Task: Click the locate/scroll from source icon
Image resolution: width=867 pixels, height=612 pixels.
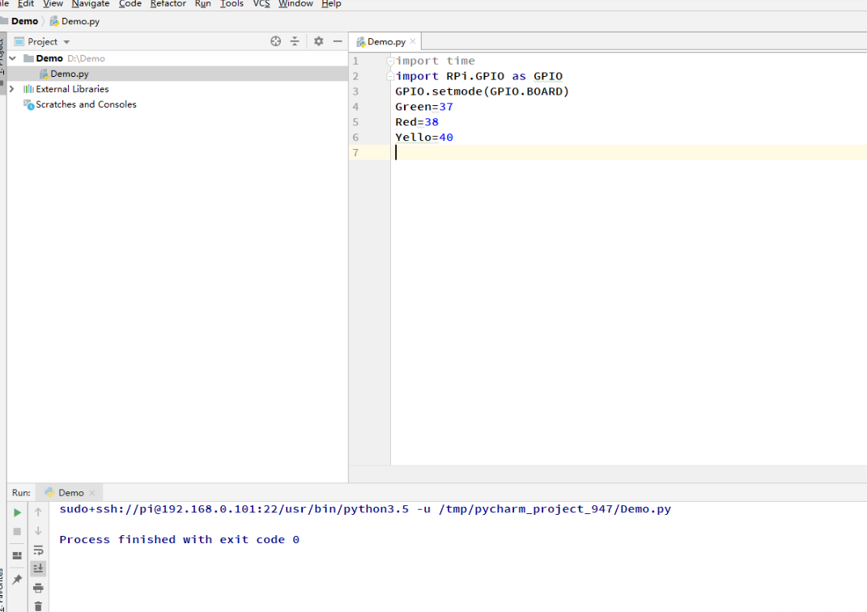Action: 275,41
